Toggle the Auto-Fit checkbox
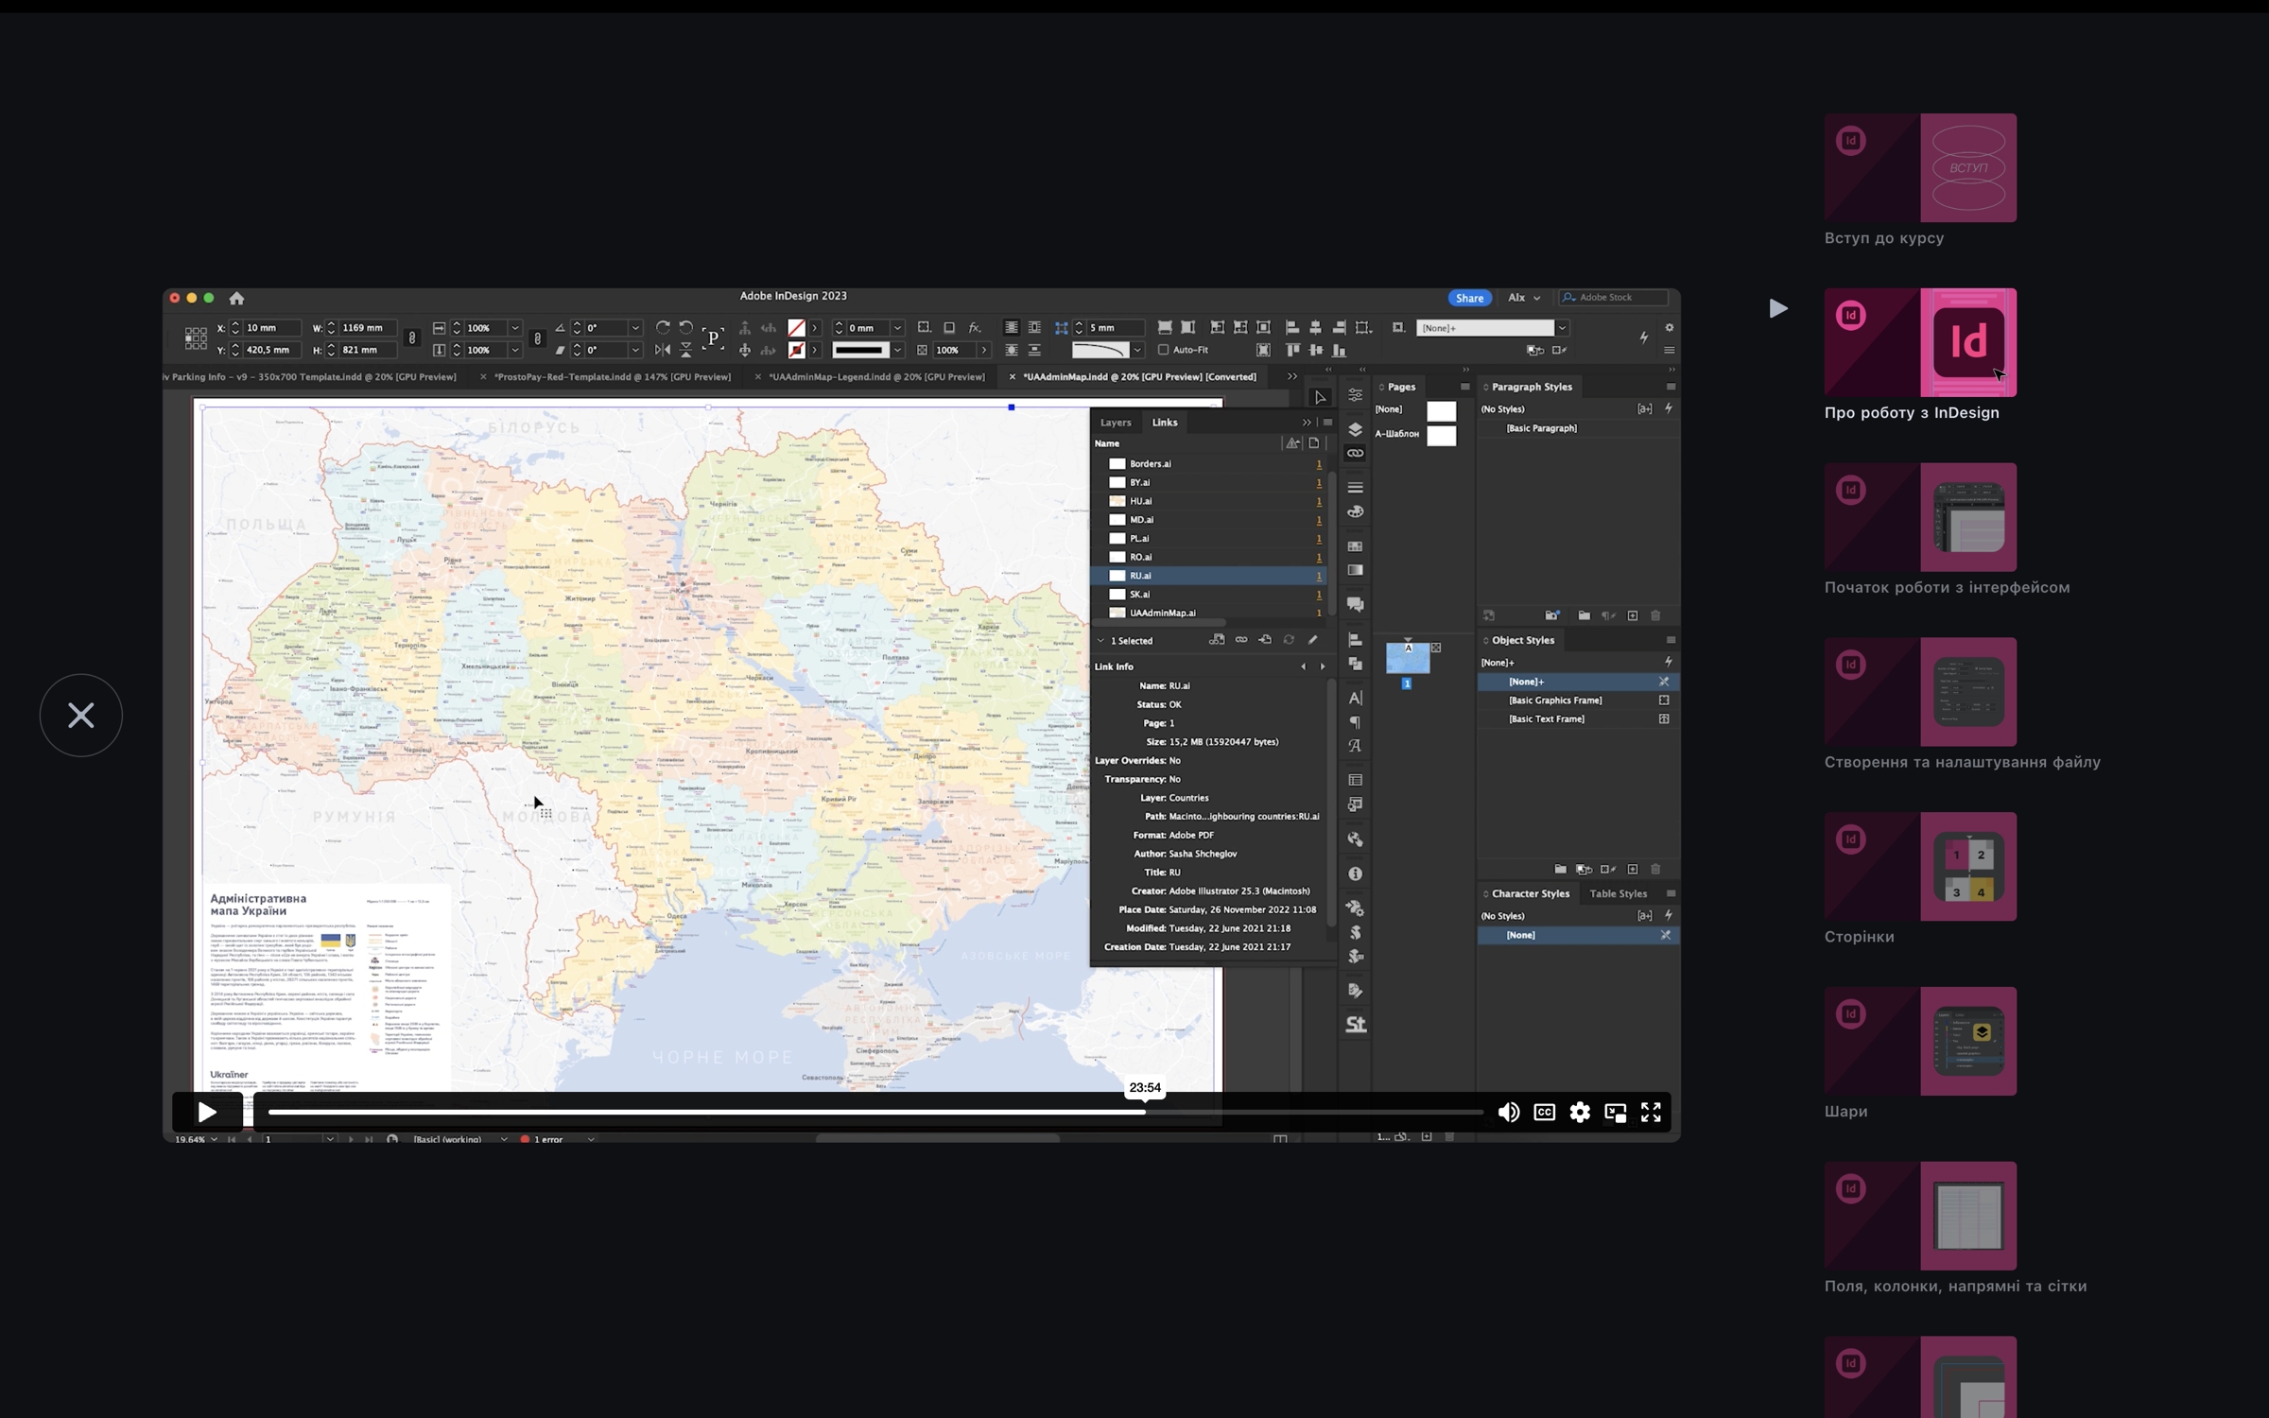The height and width of the screenshot is (1418, 2269). coord(1164,350)
